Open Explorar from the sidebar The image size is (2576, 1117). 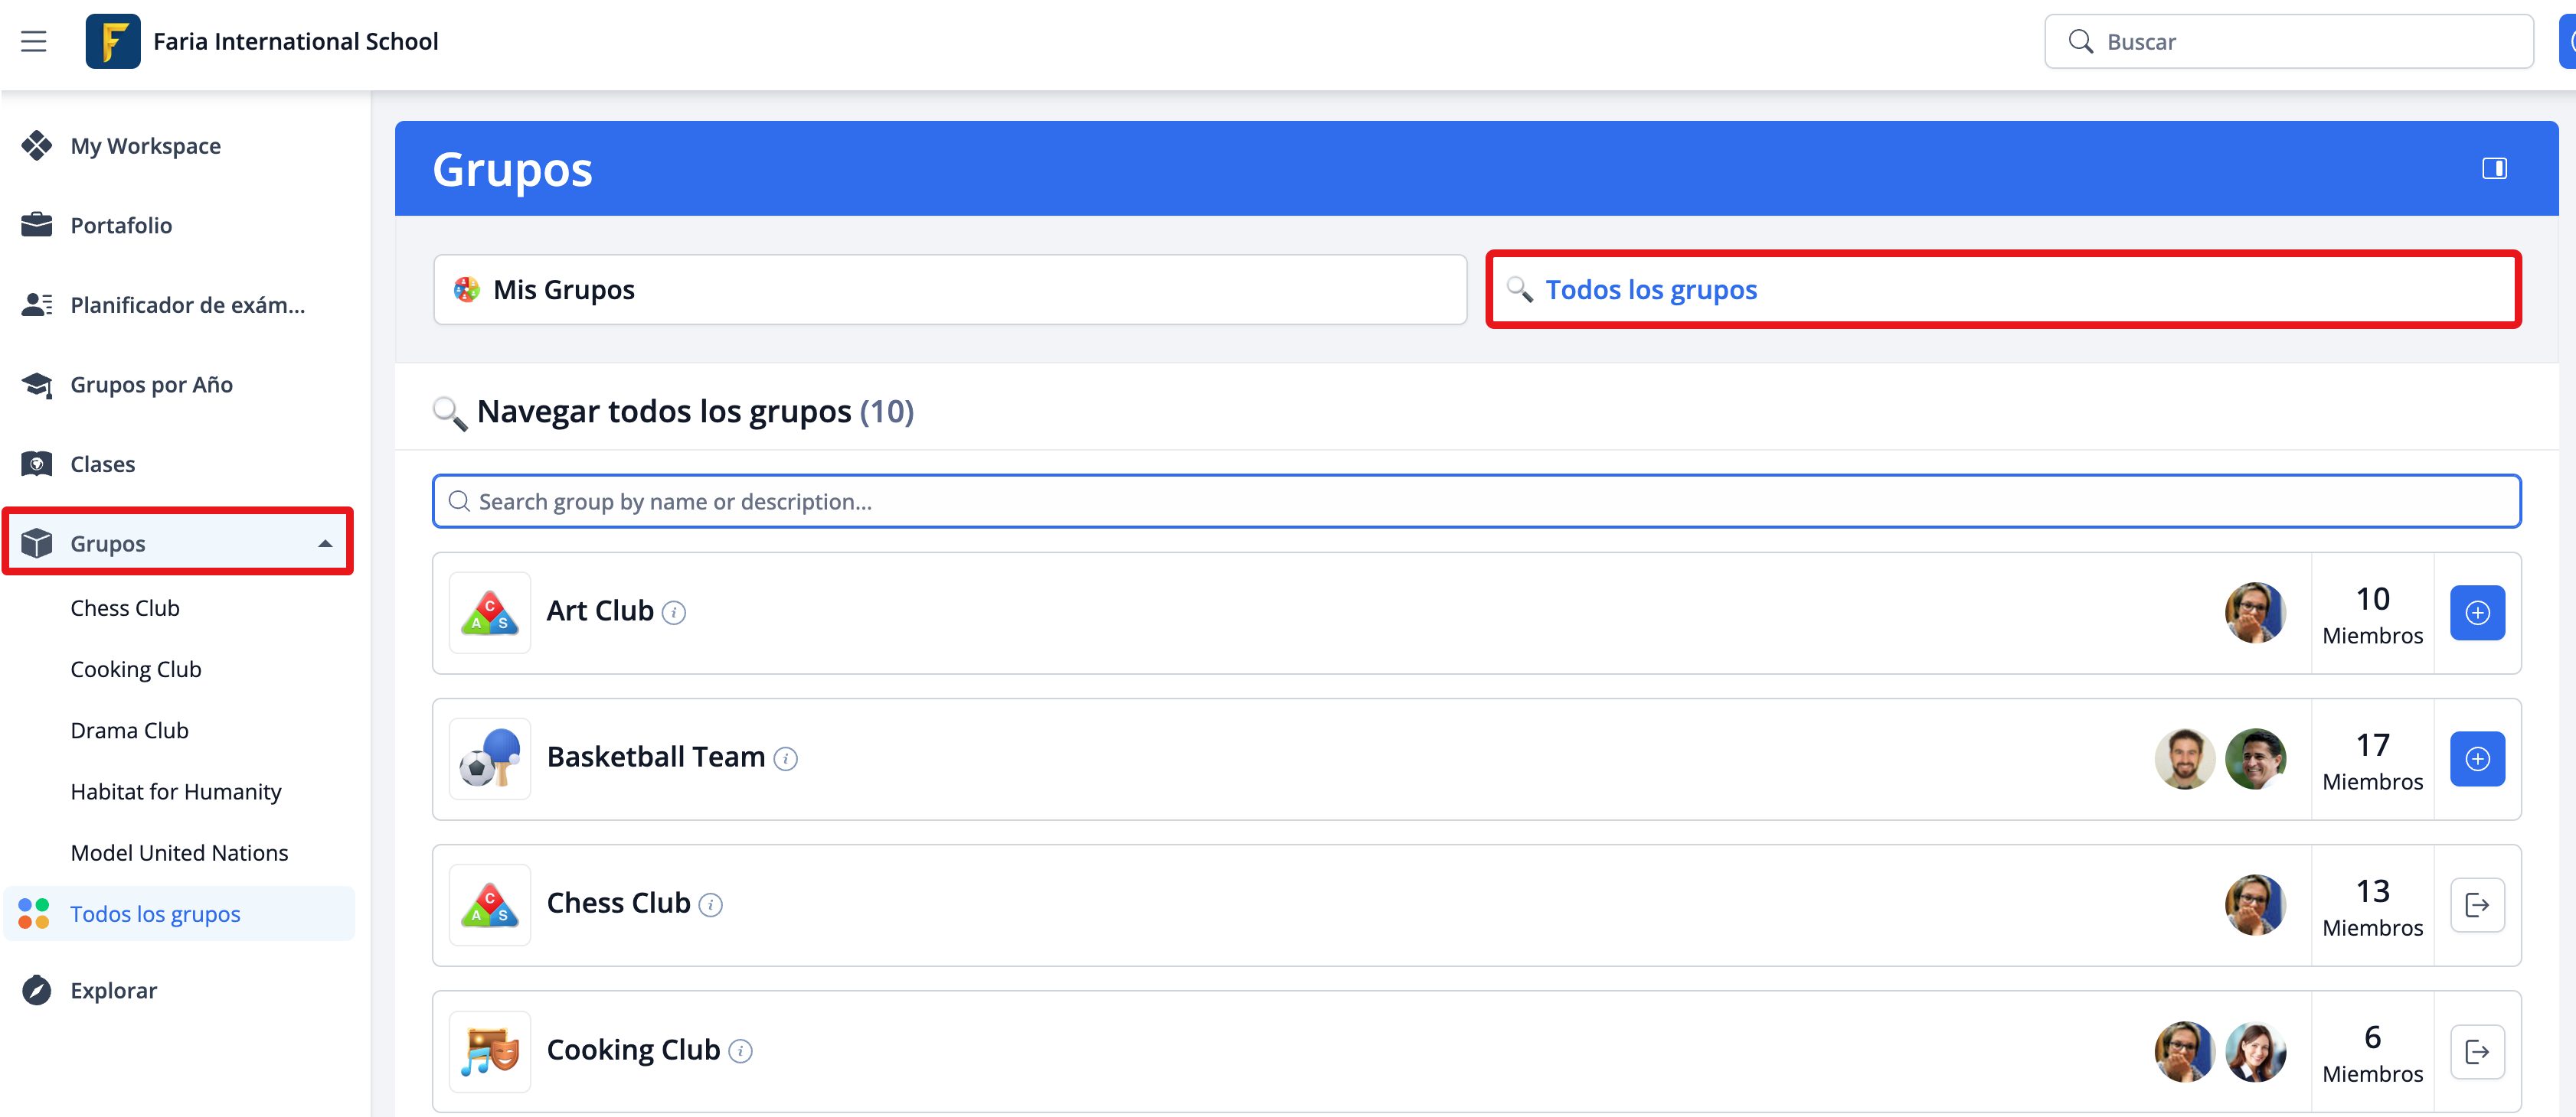coord(113,990)
